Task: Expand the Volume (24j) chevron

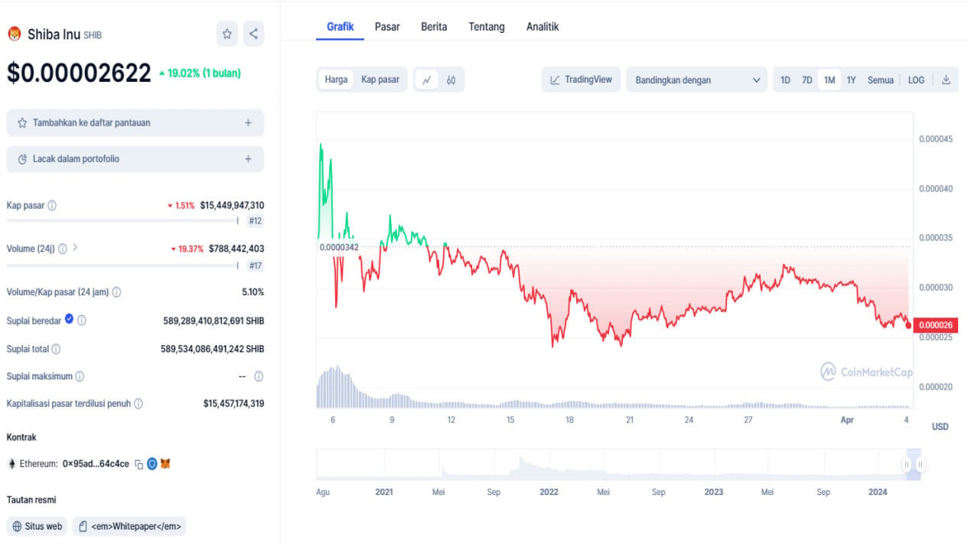Action: [x=75, y=248]
